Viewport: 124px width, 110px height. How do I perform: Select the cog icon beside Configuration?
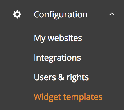pyautogui.click(x=17, y=14)
